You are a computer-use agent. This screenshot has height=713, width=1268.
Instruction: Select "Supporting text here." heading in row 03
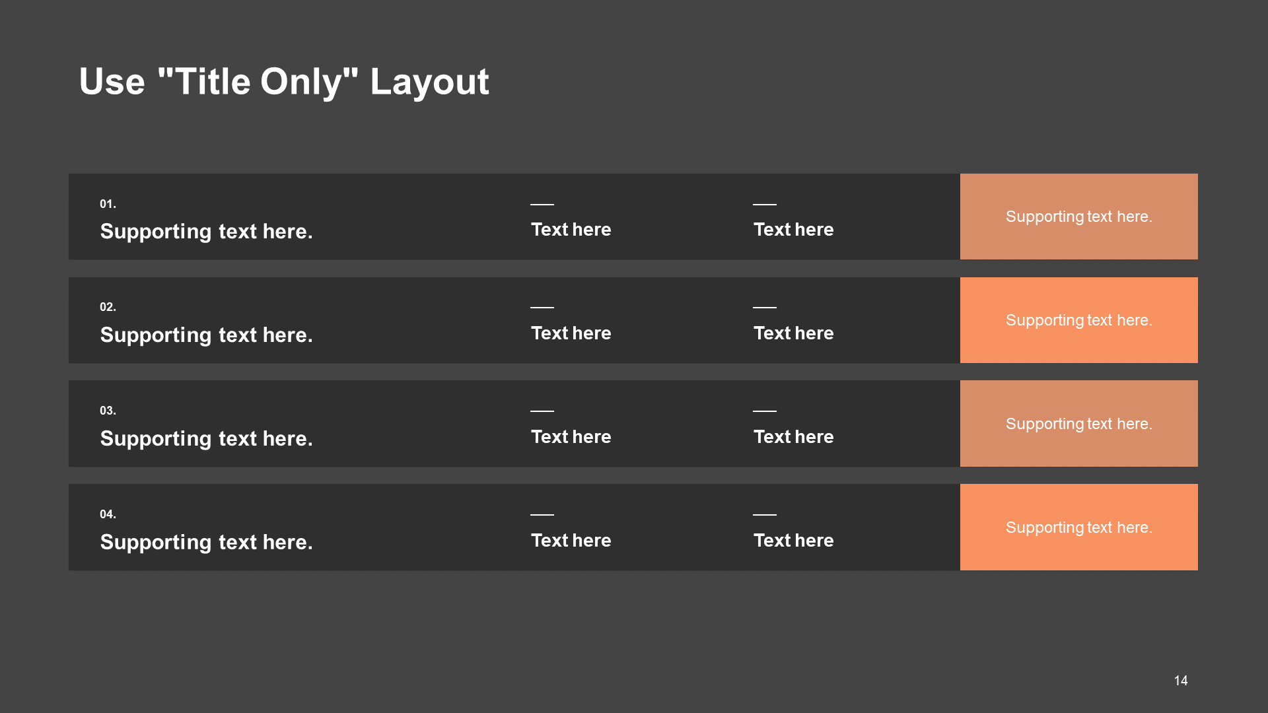click(206, 439)
